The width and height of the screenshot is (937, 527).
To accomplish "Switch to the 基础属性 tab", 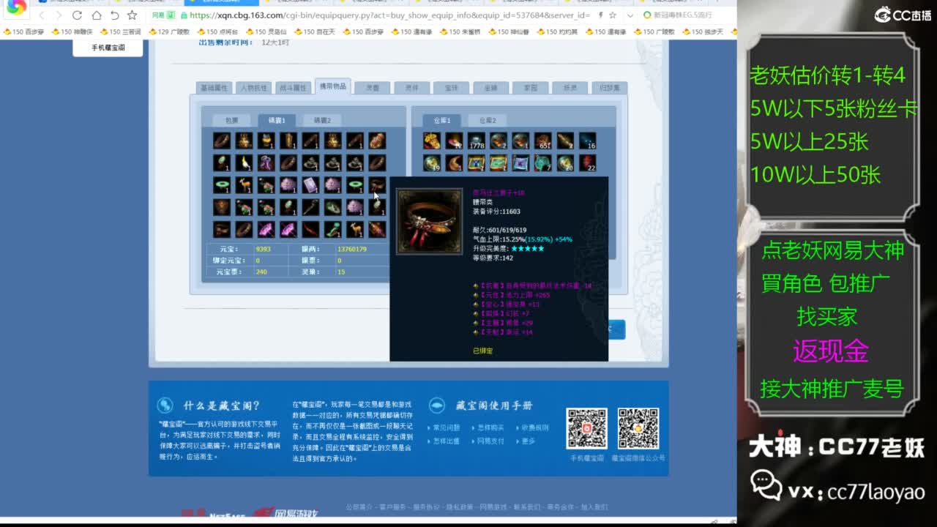I will 214,88.
